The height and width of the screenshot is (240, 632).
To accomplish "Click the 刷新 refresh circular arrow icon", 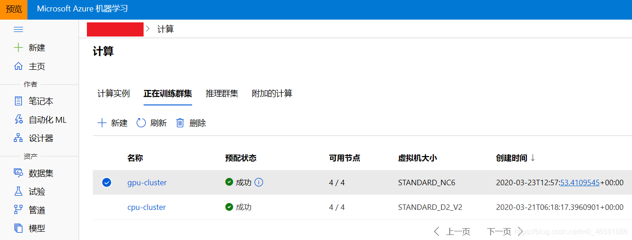I will click(x=141, y=123).
